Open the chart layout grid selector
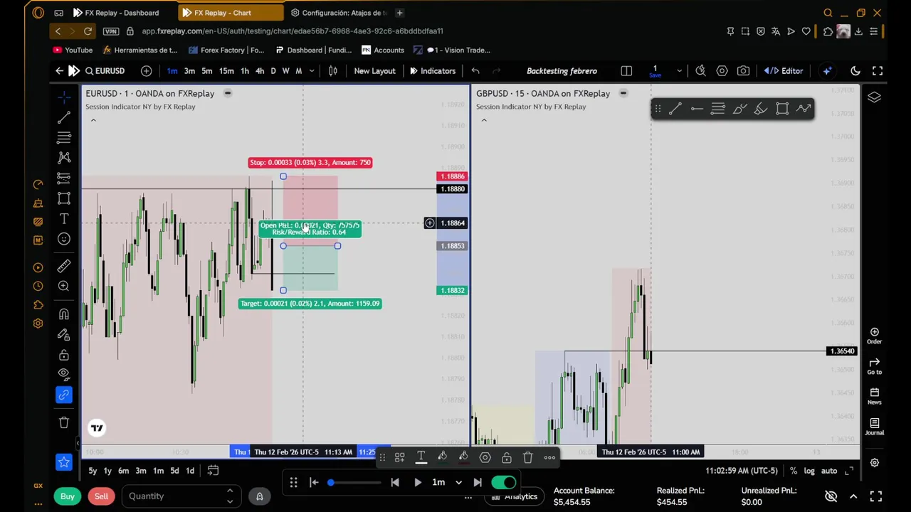The height and width of the screenshot is (512, 911). tap(626, 71)
